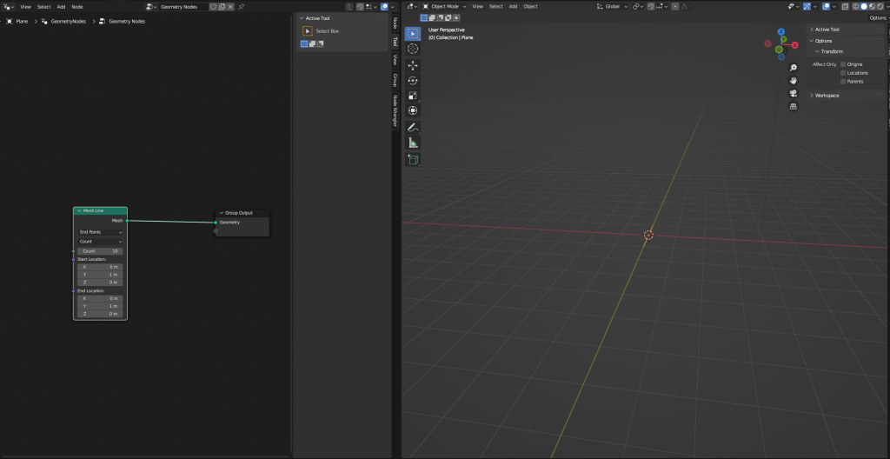Open End Points mode dropdown on Mesh Line
Image resolution: width=890 pixels, height=459 pixels.
pos(101,232)
